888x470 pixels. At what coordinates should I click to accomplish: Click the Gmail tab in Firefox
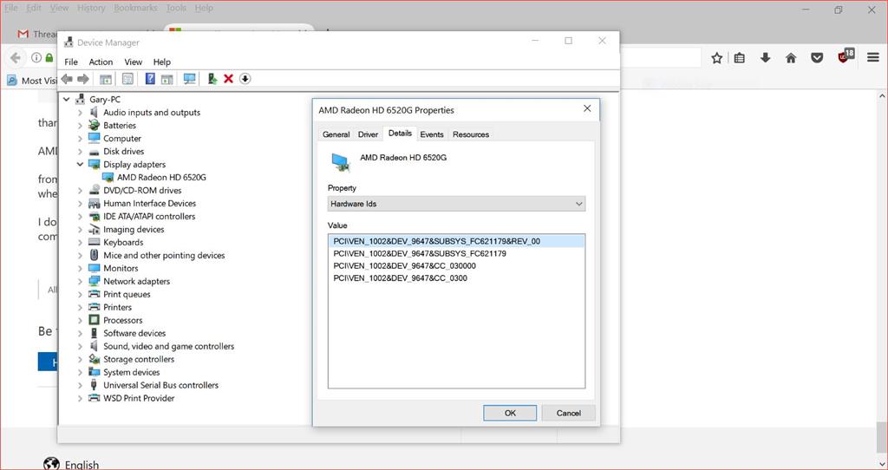[x=36, y=34]
